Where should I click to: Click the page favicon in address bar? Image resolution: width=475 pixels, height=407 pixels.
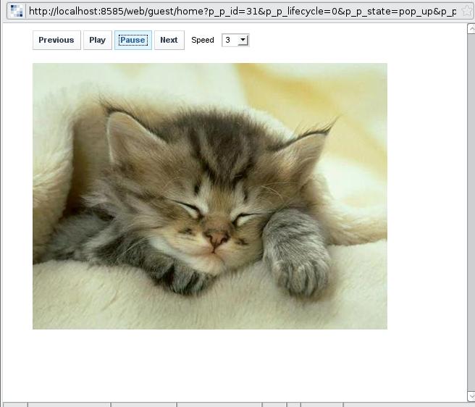pyautogui.click(x=17, y=11)
